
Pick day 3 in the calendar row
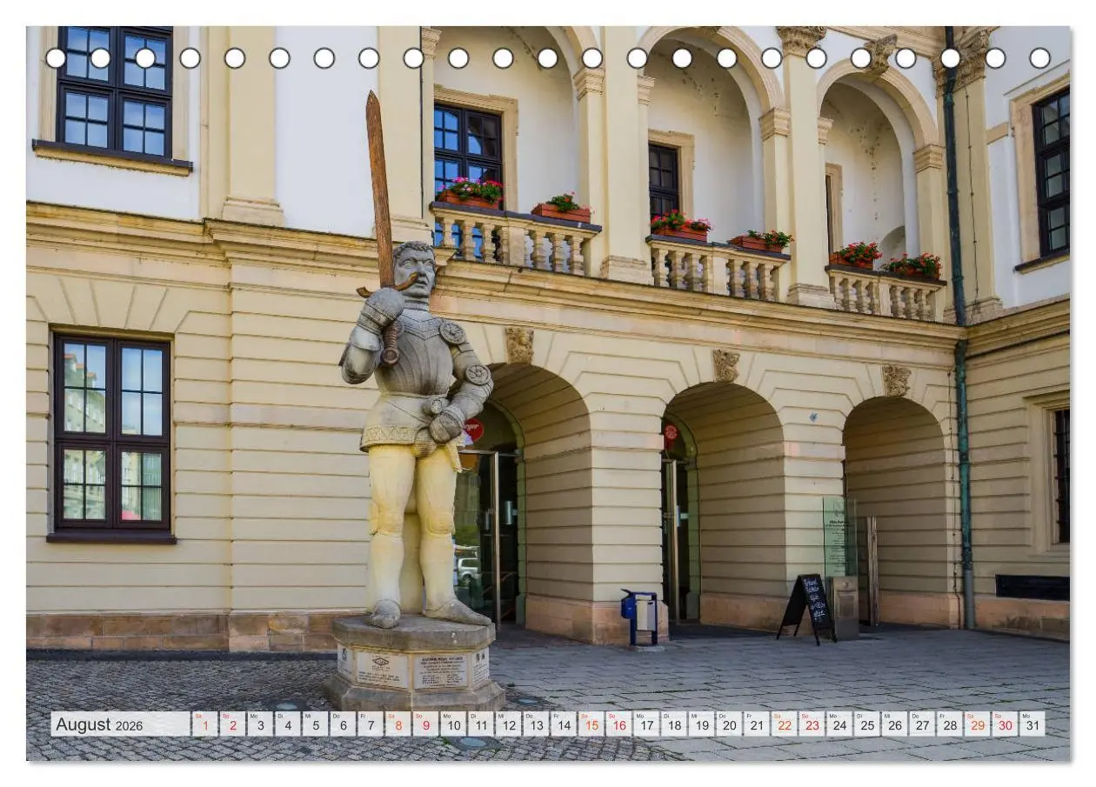260,724
